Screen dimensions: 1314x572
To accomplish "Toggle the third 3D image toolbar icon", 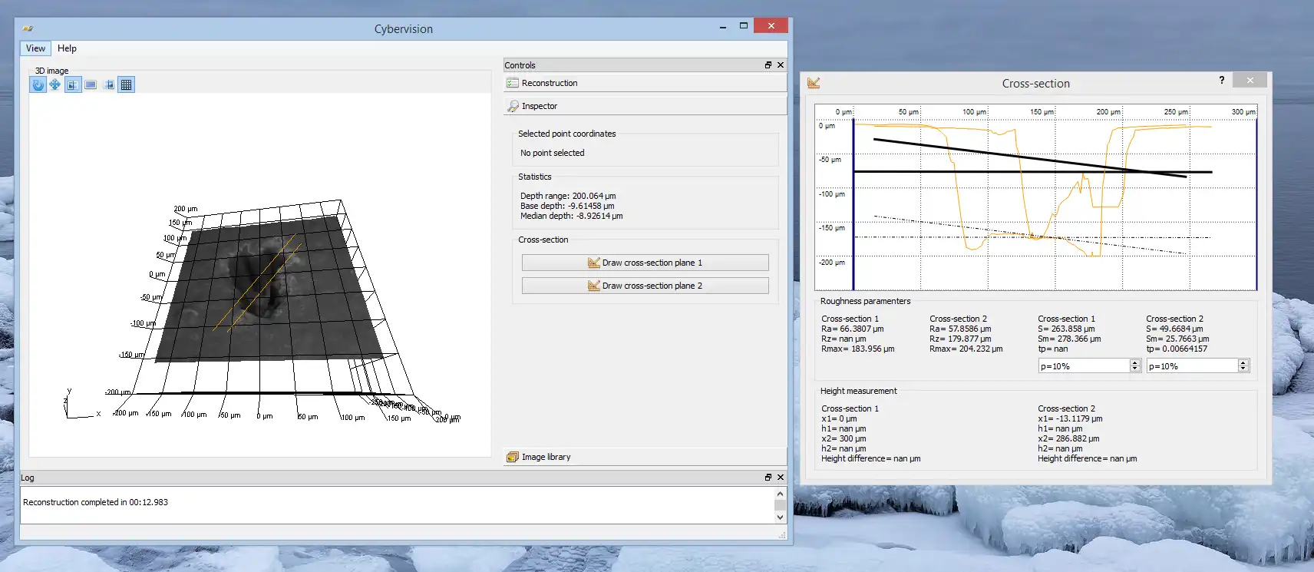I will tap(73, 84).
